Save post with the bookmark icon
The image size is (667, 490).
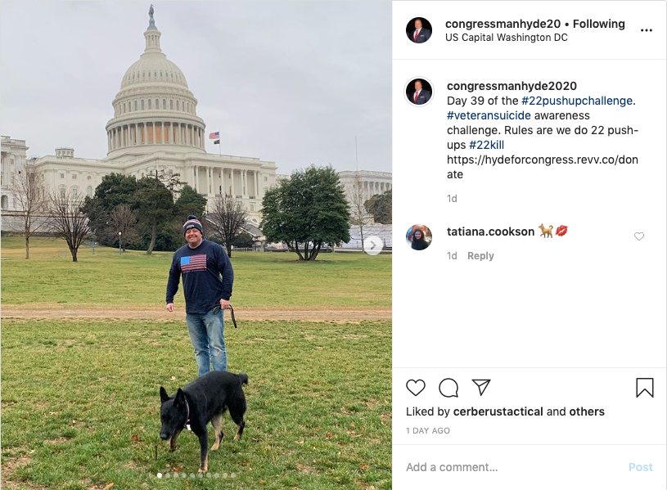644,388
